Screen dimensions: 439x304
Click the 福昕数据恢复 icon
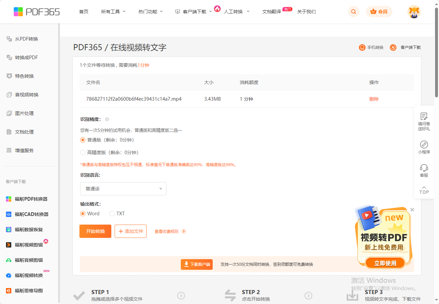(x=9, y=230)
